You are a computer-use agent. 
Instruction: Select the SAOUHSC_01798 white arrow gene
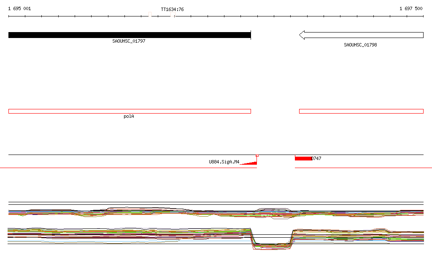pos(361,35)
